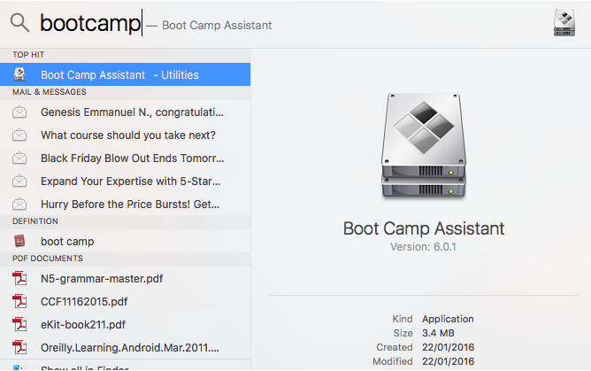The image size is (591, 371).
Task: Click the Version: 6.0.1 text
Action: point(423,247)
